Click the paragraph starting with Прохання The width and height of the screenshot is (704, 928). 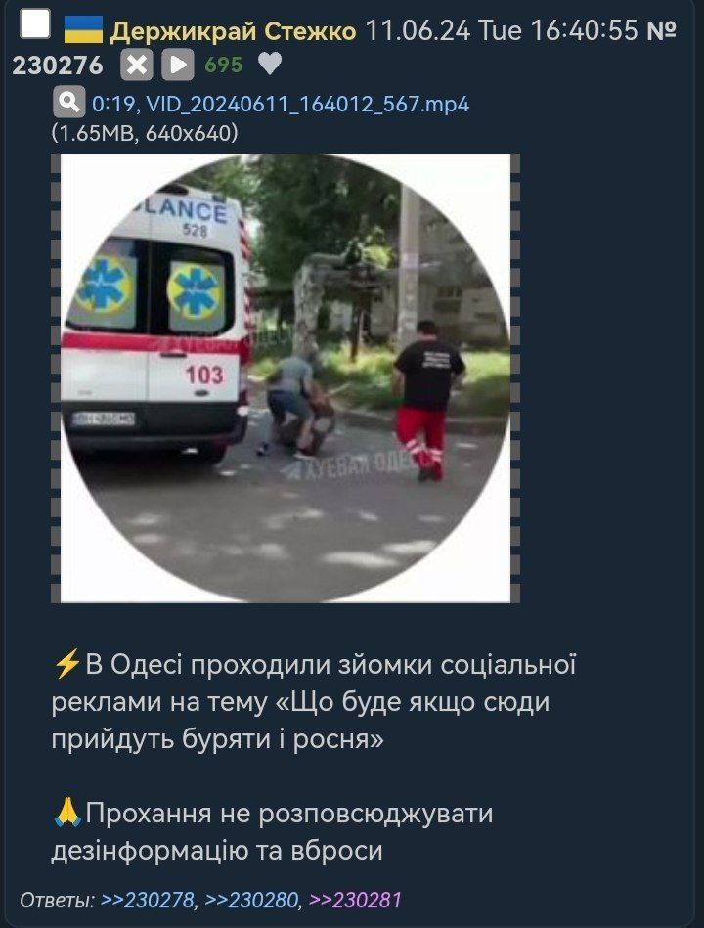click(273, 831)
